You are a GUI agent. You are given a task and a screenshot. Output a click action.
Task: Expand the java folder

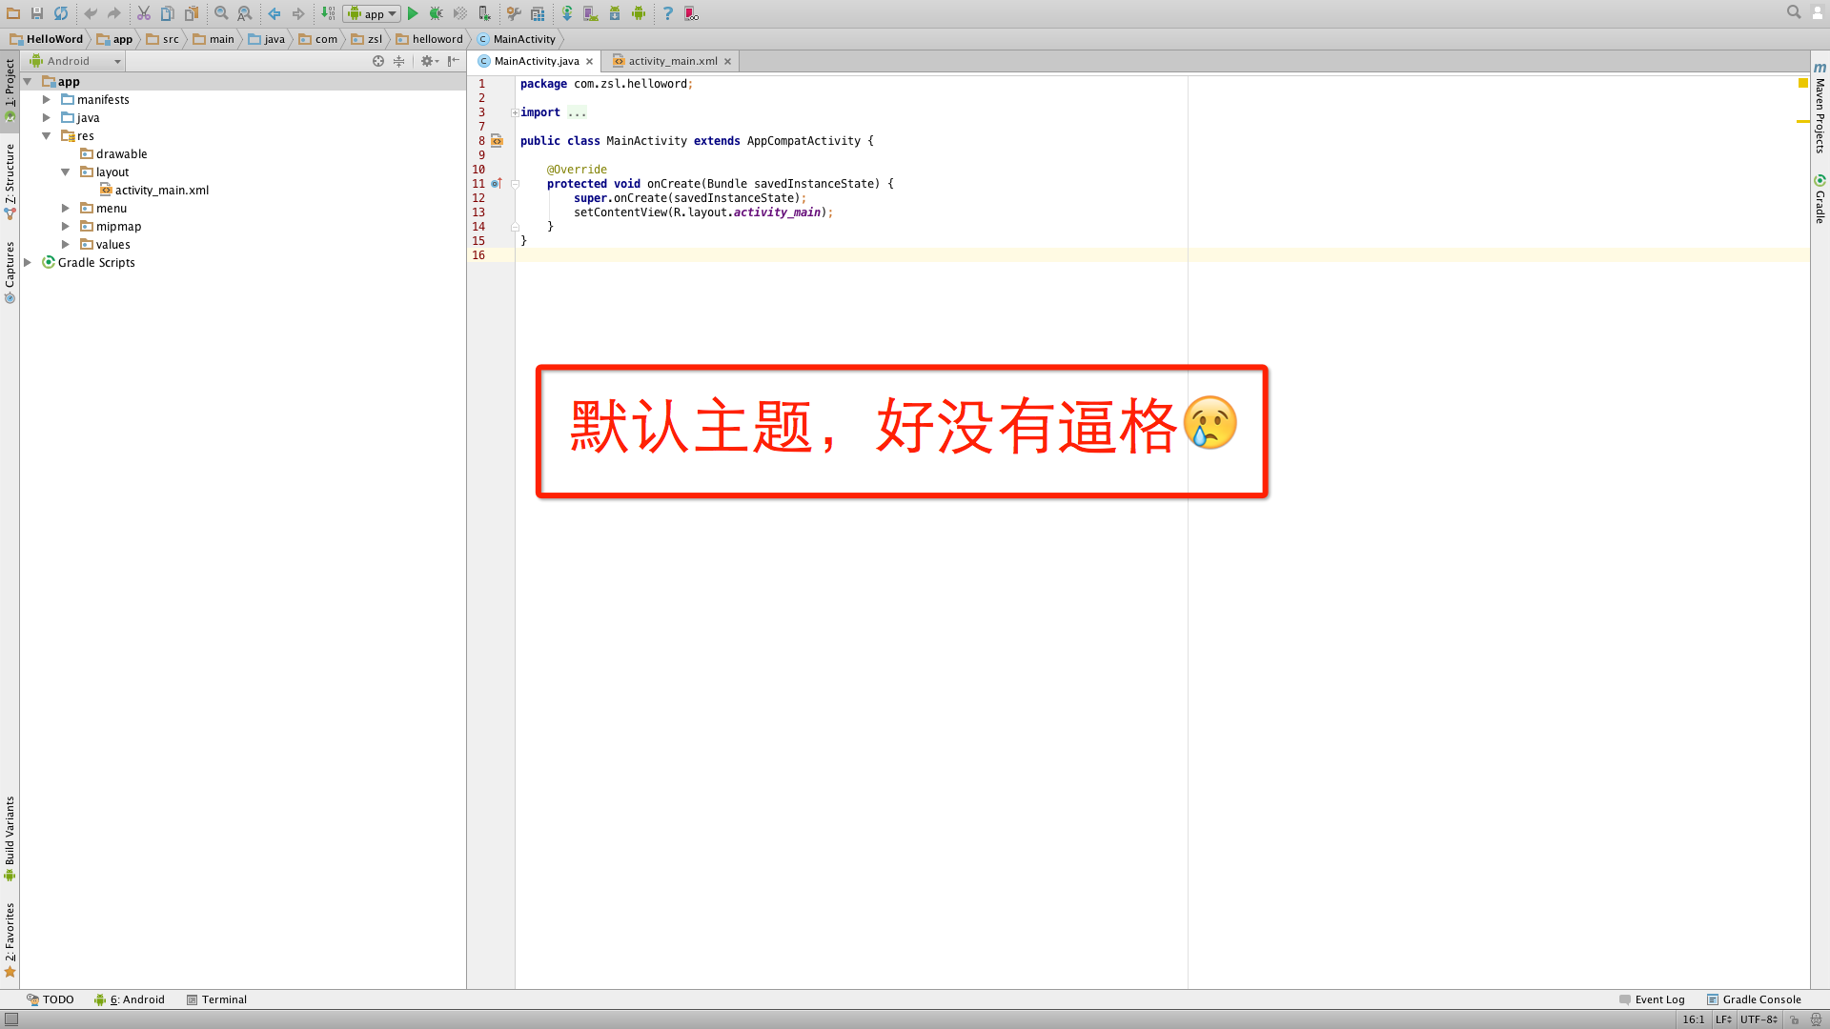[46, 117]
